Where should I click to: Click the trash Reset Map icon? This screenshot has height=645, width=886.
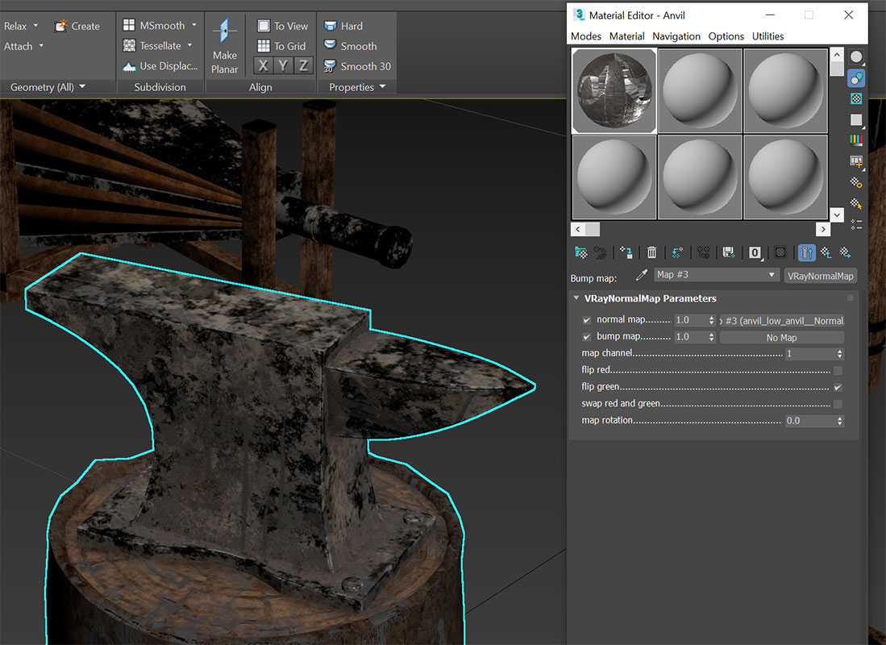[651, 252]
